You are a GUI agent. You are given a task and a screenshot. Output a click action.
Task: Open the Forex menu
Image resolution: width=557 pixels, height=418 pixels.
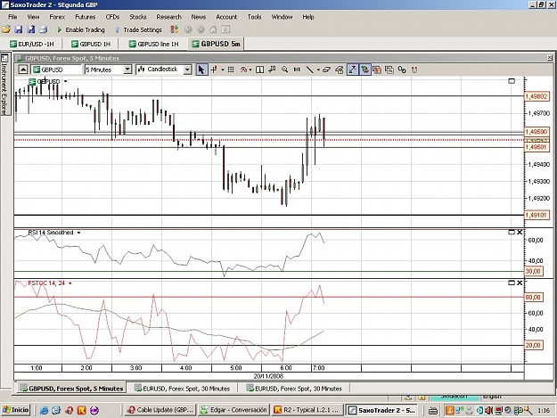[x=57, y=17]
